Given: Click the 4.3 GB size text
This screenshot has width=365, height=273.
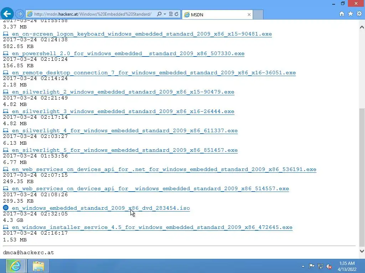Looking at the screenshot, I should [x=13, y=220].
